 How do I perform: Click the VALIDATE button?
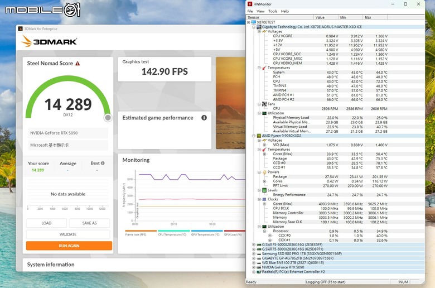(x=68, y=234)
